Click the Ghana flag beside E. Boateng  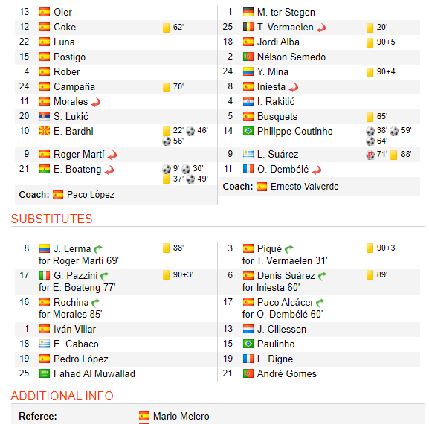(45, 169)
